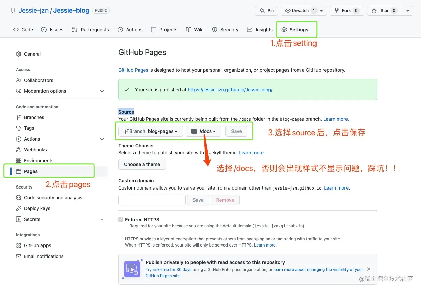This screenshot has height=290, width=421.
Task: Click Save for custom domain
Action: [198, 200]
